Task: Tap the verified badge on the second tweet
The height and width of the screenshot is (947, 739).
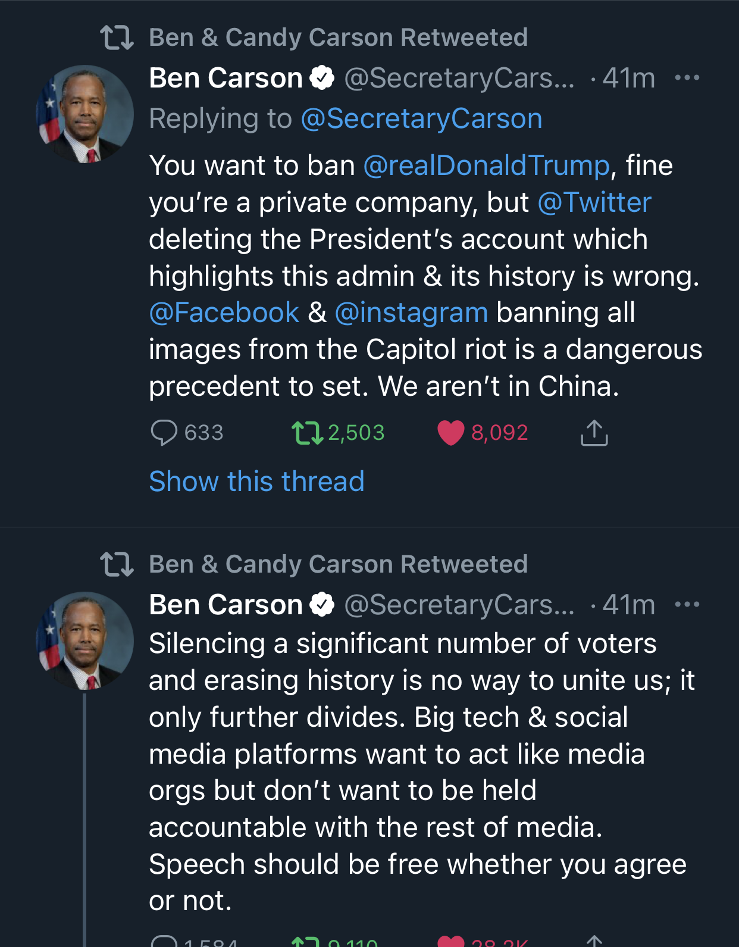Action: [x=322, y=605]
